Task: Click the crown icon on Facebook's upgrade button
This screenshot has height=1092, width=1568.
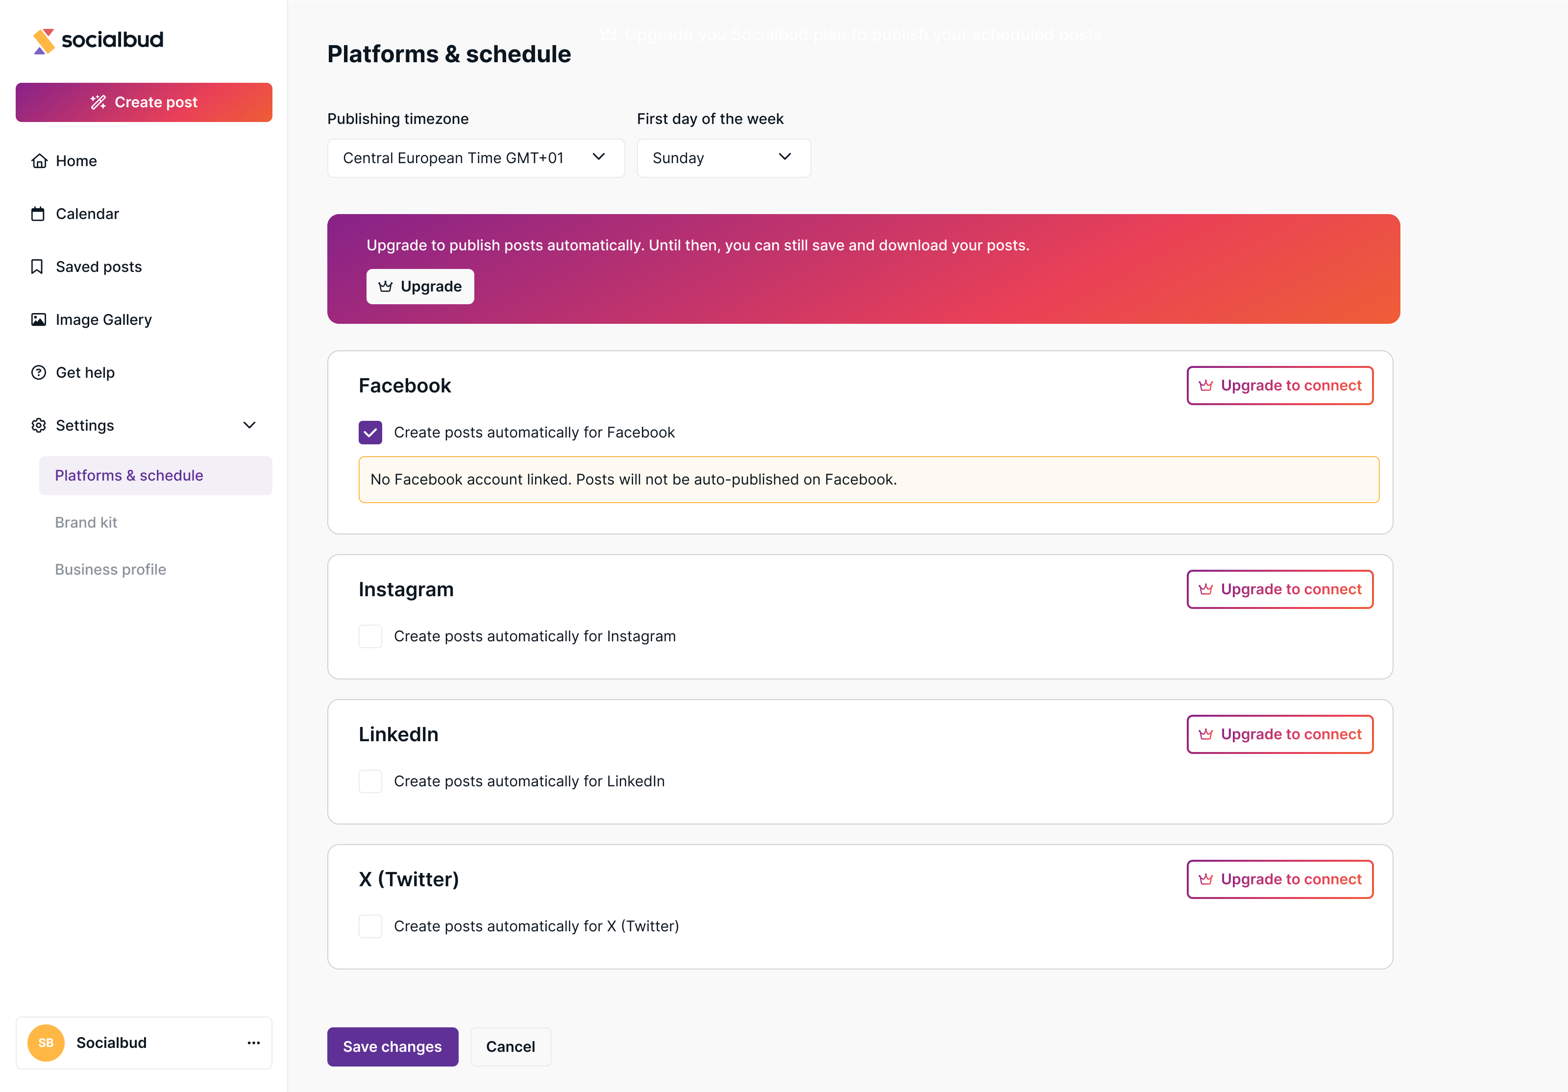Action: pyautogui.click(x=1206, y=385)
